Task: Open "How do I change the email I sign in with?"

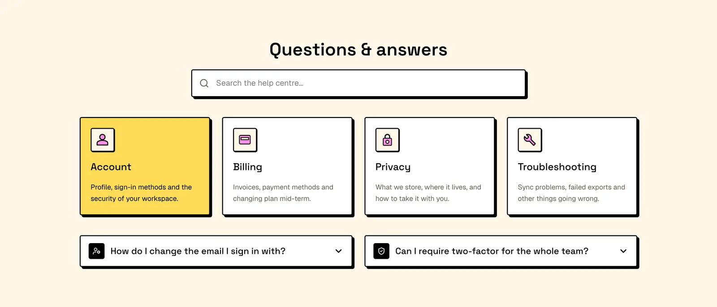Action: 216,251
